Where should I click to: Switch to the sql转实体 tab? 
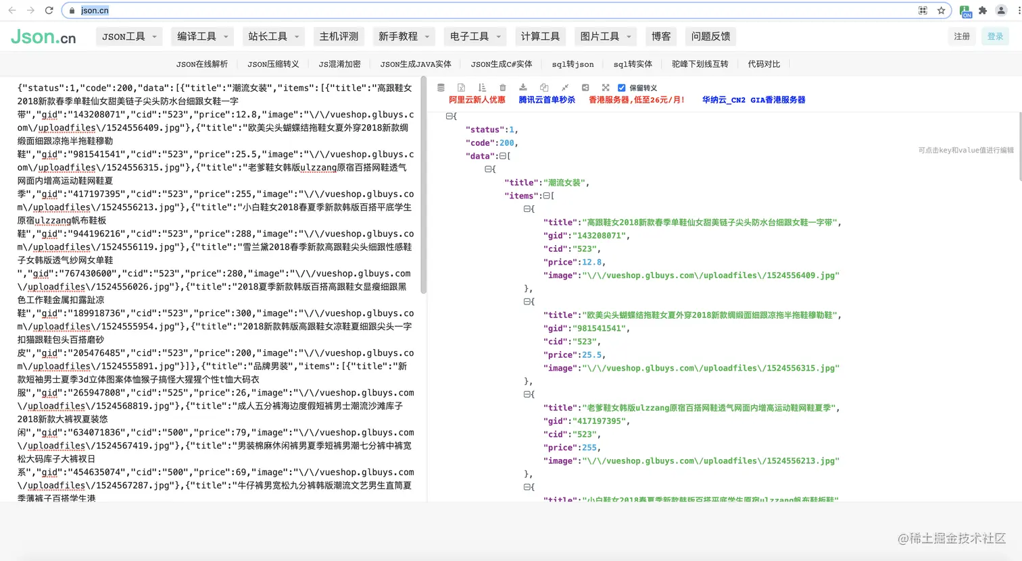coord(633,64)
